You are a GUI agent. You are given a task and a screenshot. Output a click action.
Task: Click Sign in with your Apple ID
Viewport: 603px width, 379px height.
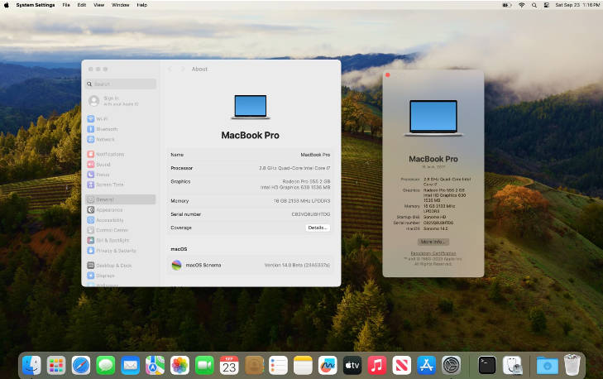tap(121, 101)
